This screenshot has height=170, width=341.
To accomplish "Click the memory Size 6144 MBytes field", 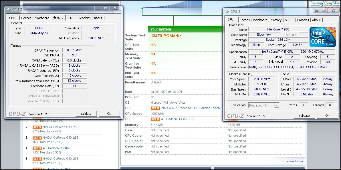I will (x=39, y=33).
